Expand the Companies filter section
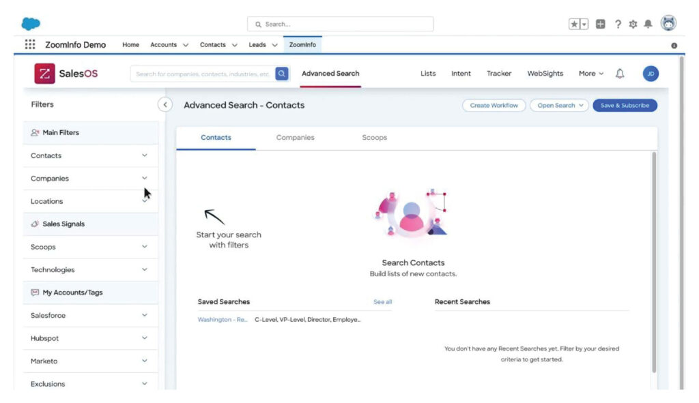Viewport: 699px width, 403px height. (91, 178)
